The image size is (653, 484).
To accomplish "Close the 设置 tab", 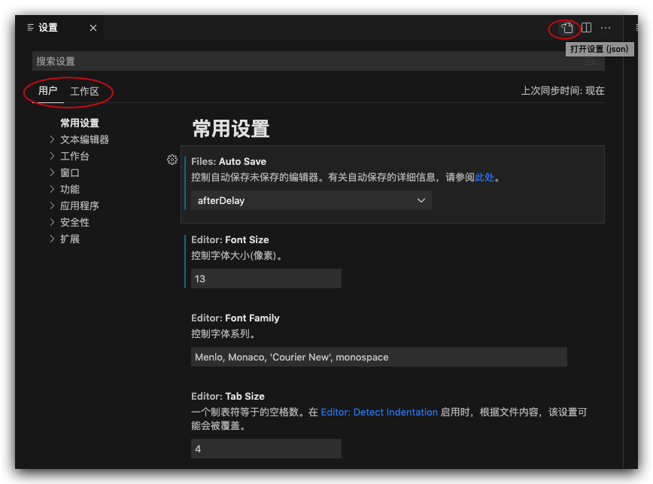I will 93,28.
